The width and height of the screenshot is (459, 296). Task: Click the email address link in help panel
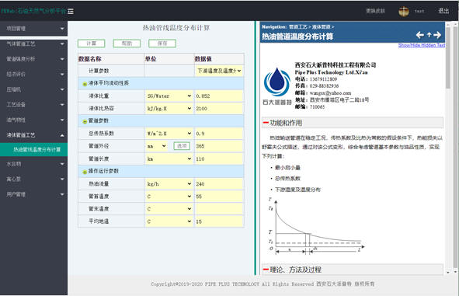coord(331,93)
